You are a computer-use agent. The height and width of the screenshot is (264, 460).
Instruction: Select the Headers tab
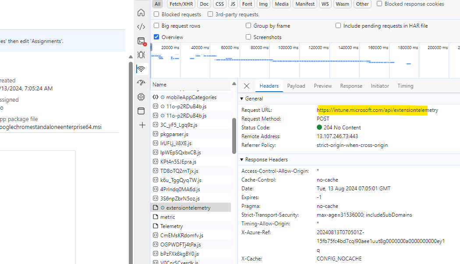click(x=269, y=86)
